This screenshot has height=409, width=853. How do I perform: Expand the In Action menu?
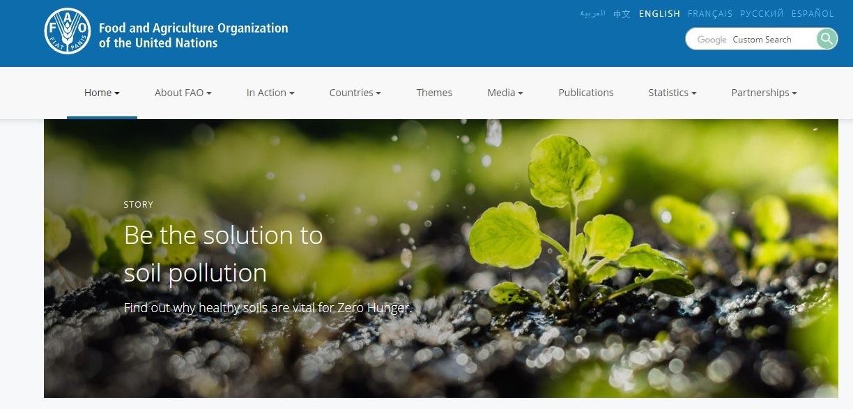(x=270, y=93)
